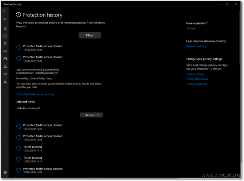Click shield icon for 10/10/2018 12:05 entry
The height and width of the screenshot is (181, 244).
19,170
